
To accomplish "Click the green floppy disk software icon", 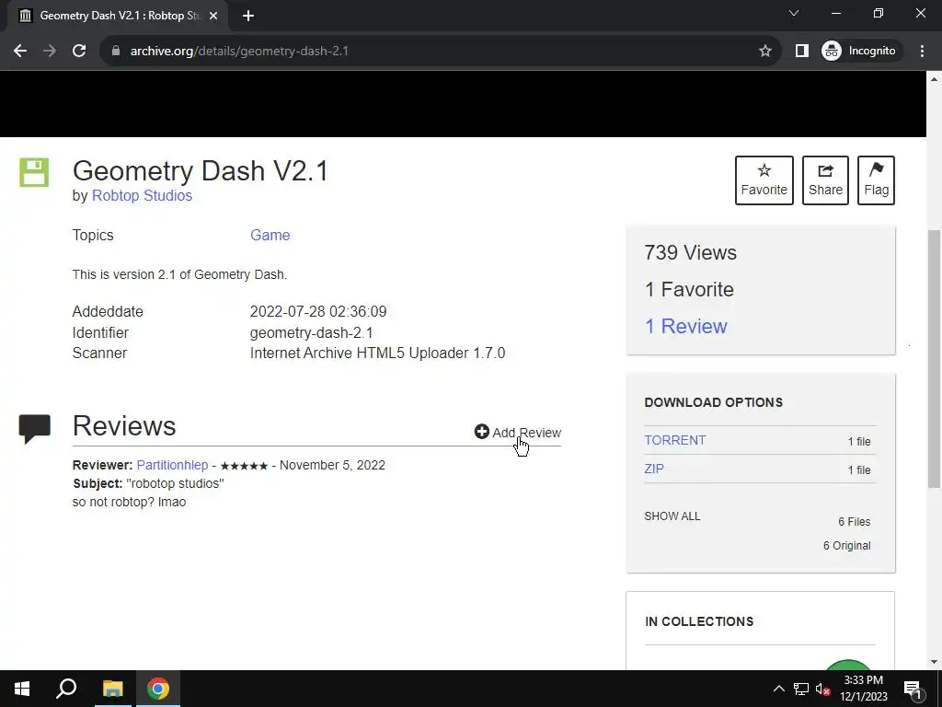I will [34, 172].
